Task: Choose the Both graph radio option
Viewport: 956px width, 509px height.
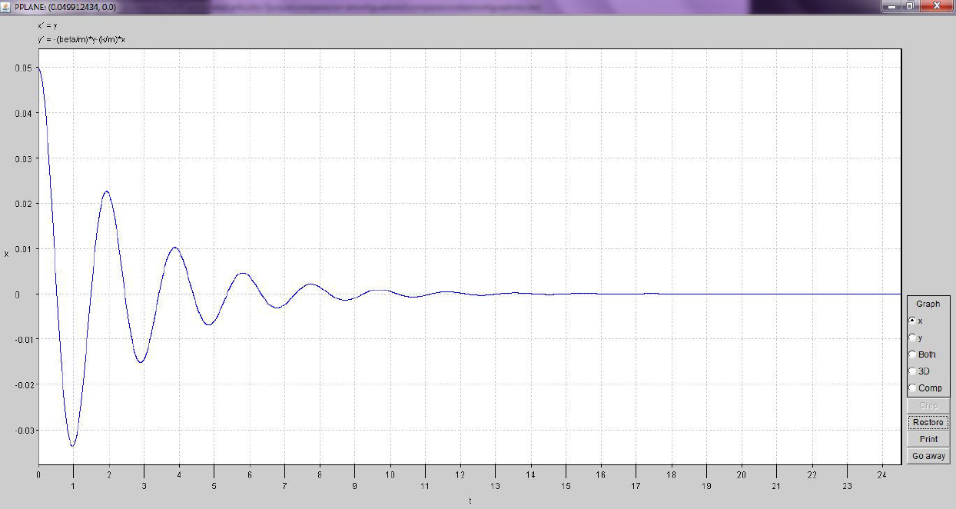Action: pos(912,354)
